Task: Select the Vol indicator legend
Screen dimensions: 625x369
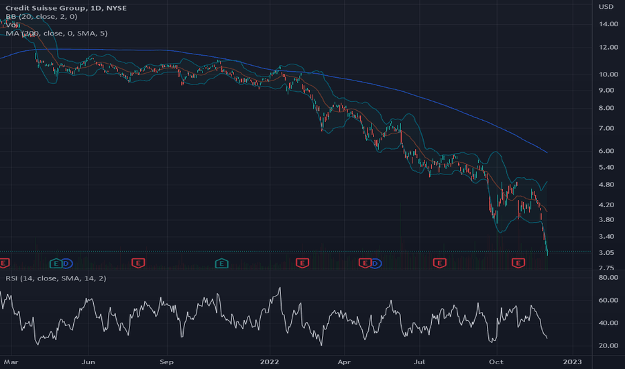Action: (x=12, y=25)
